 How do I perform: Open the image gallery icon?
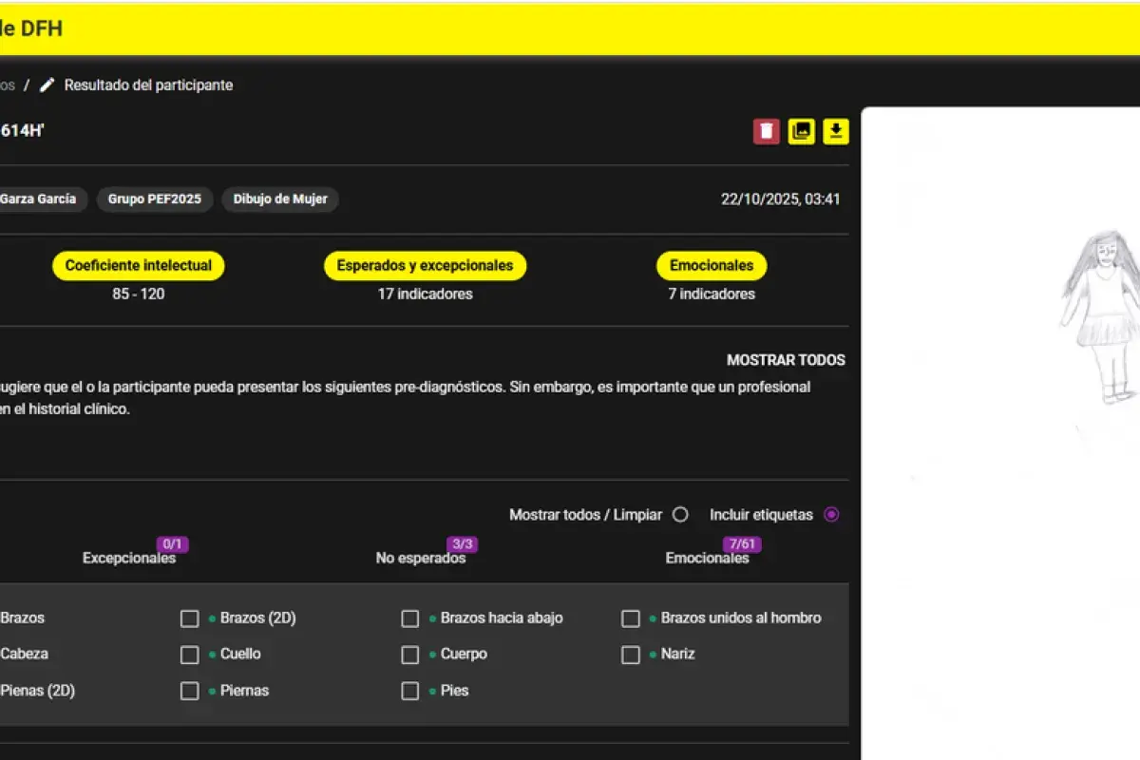click(x=801, y=131)
